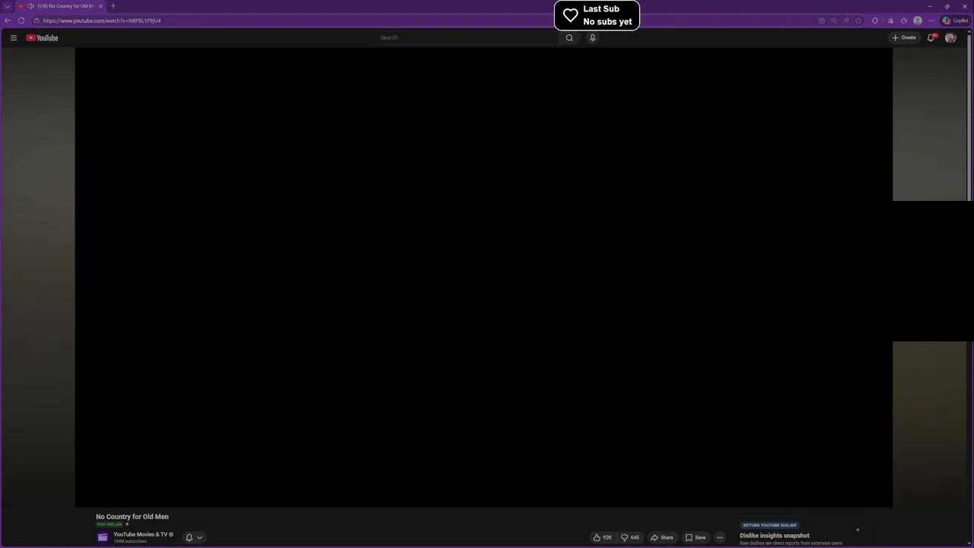The height and width of the screenshot is (548, 974).
Task: View site information lock icon
Action: click(x=36, y=21)
